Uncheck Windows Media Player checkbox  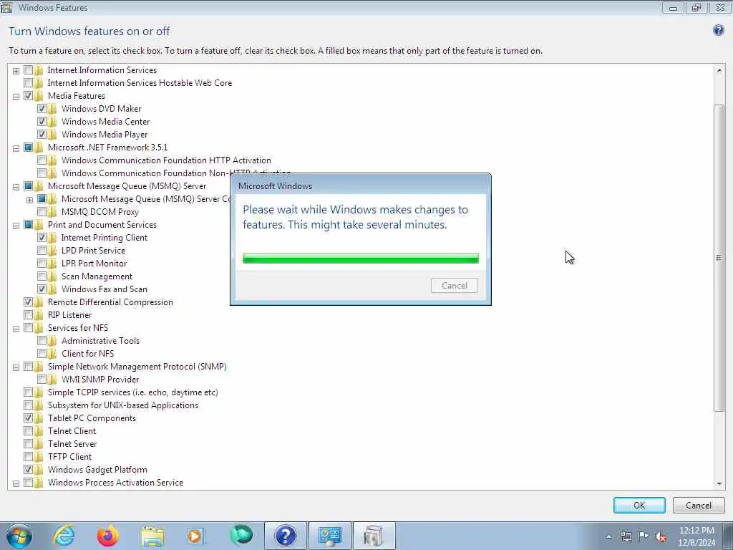pyautogui.click(x=42, y=134)
